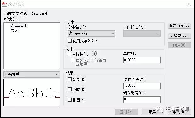Click the 宽度因子 input field
195x118 pixels.
(142, 86)
